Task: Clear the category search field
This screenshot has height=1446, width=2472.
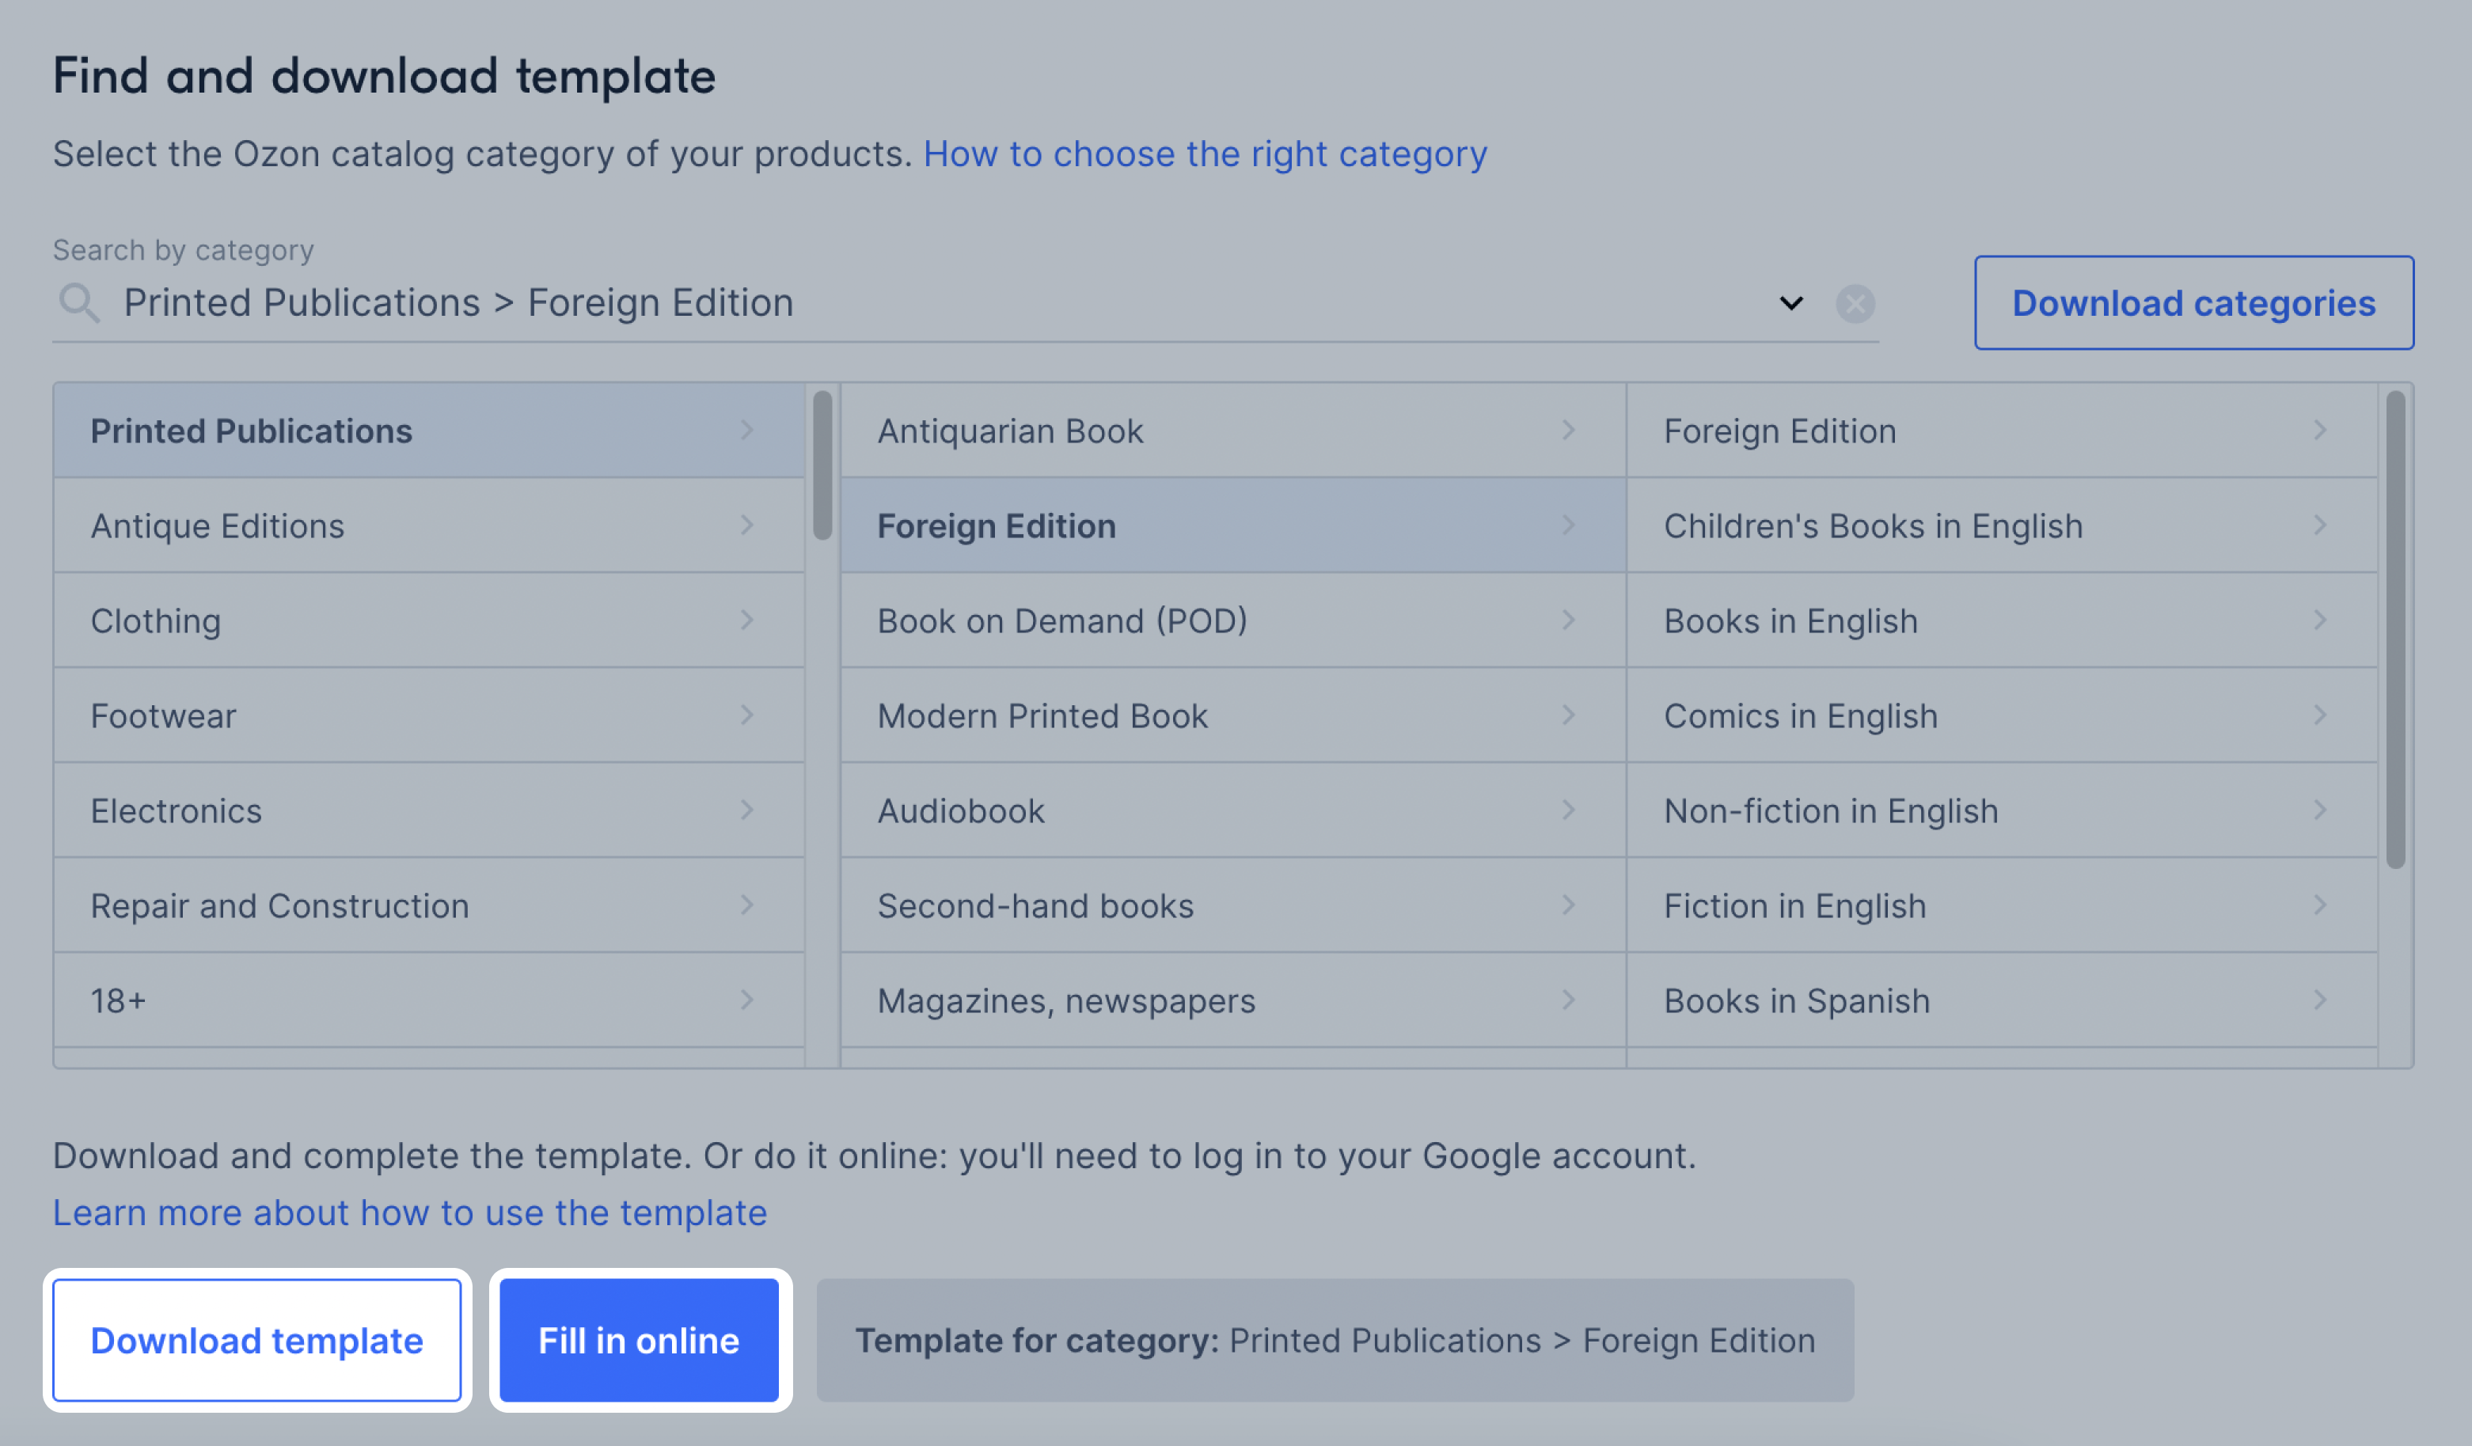Action: coord(1855,303)
